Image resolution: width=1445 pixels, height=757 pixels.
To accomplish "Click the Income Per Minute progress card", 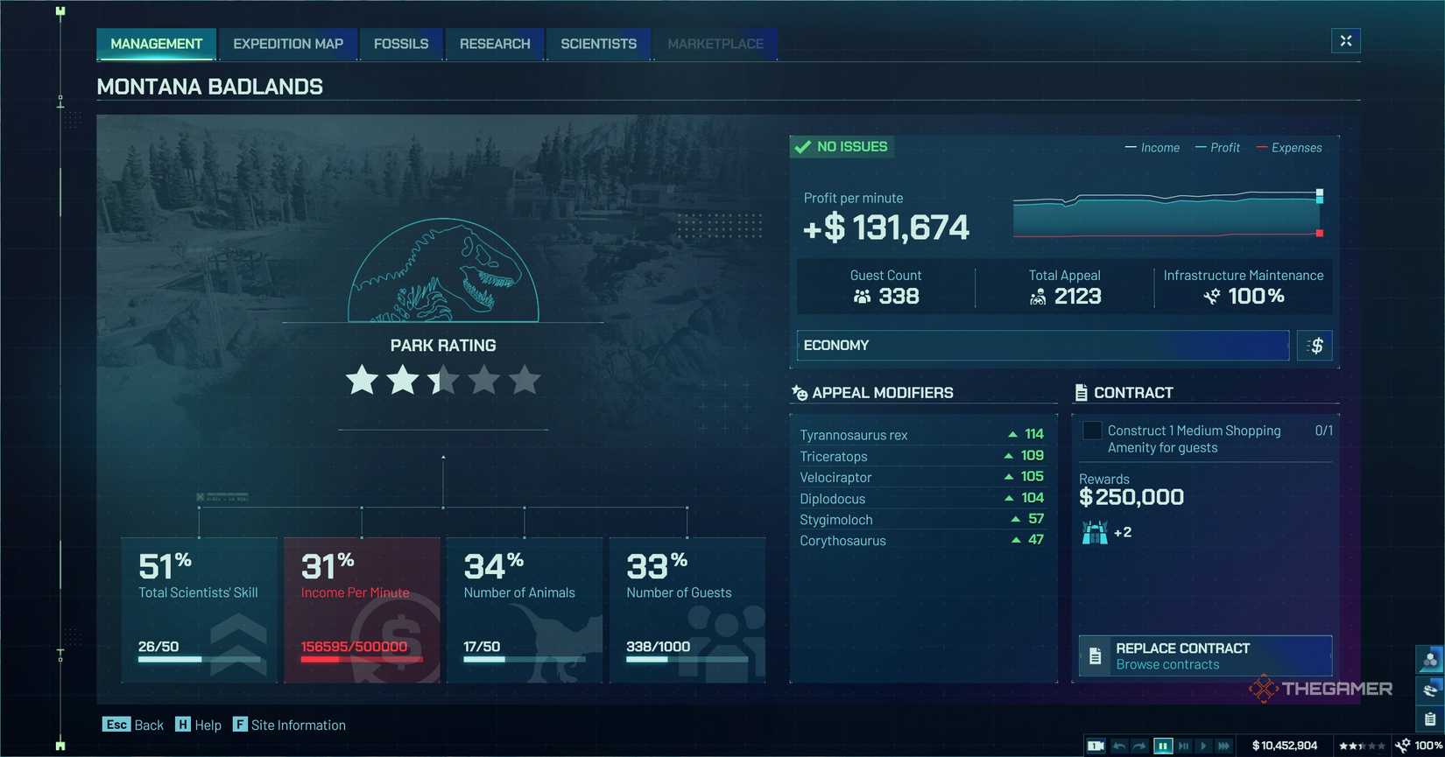I will pyautogui.click(x=362, y=610).
